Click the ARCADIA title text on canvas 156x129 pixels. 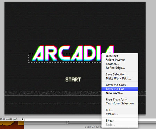73,53
